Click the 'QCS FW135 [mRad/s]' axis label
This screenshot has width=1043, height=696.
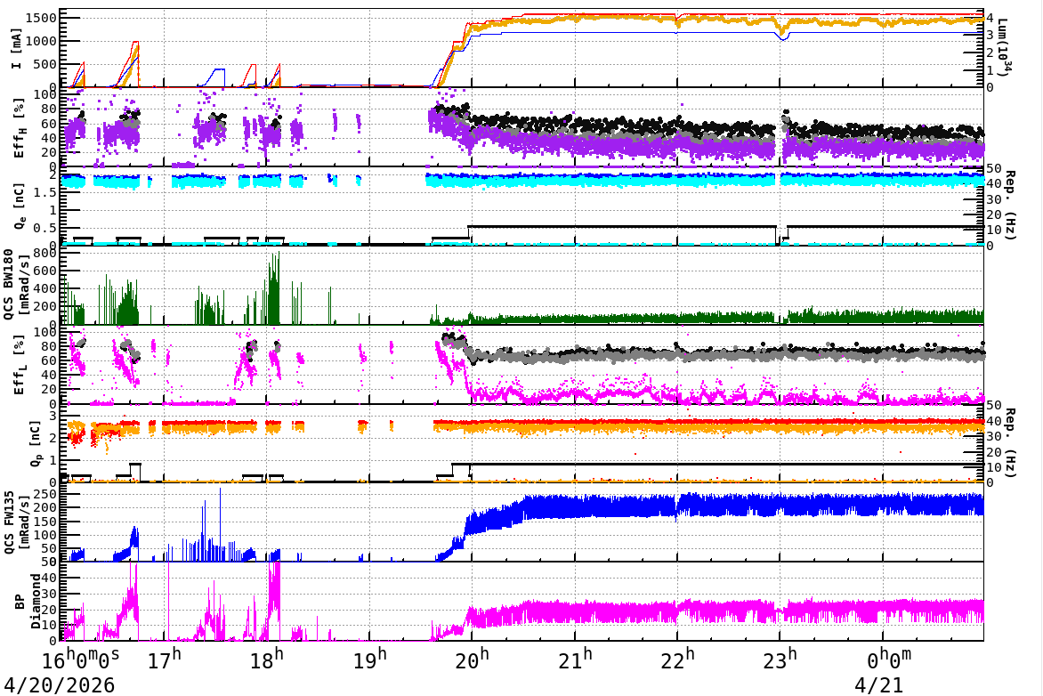coord(17,522)
